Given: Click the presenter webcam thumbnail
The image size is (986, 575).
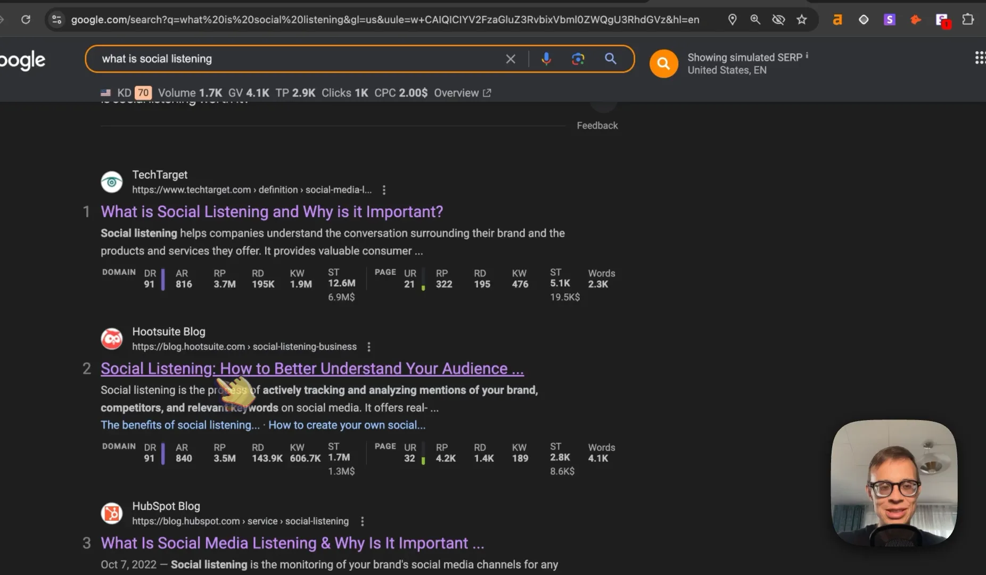Looking at the screenshot, I should coord(894,483).
